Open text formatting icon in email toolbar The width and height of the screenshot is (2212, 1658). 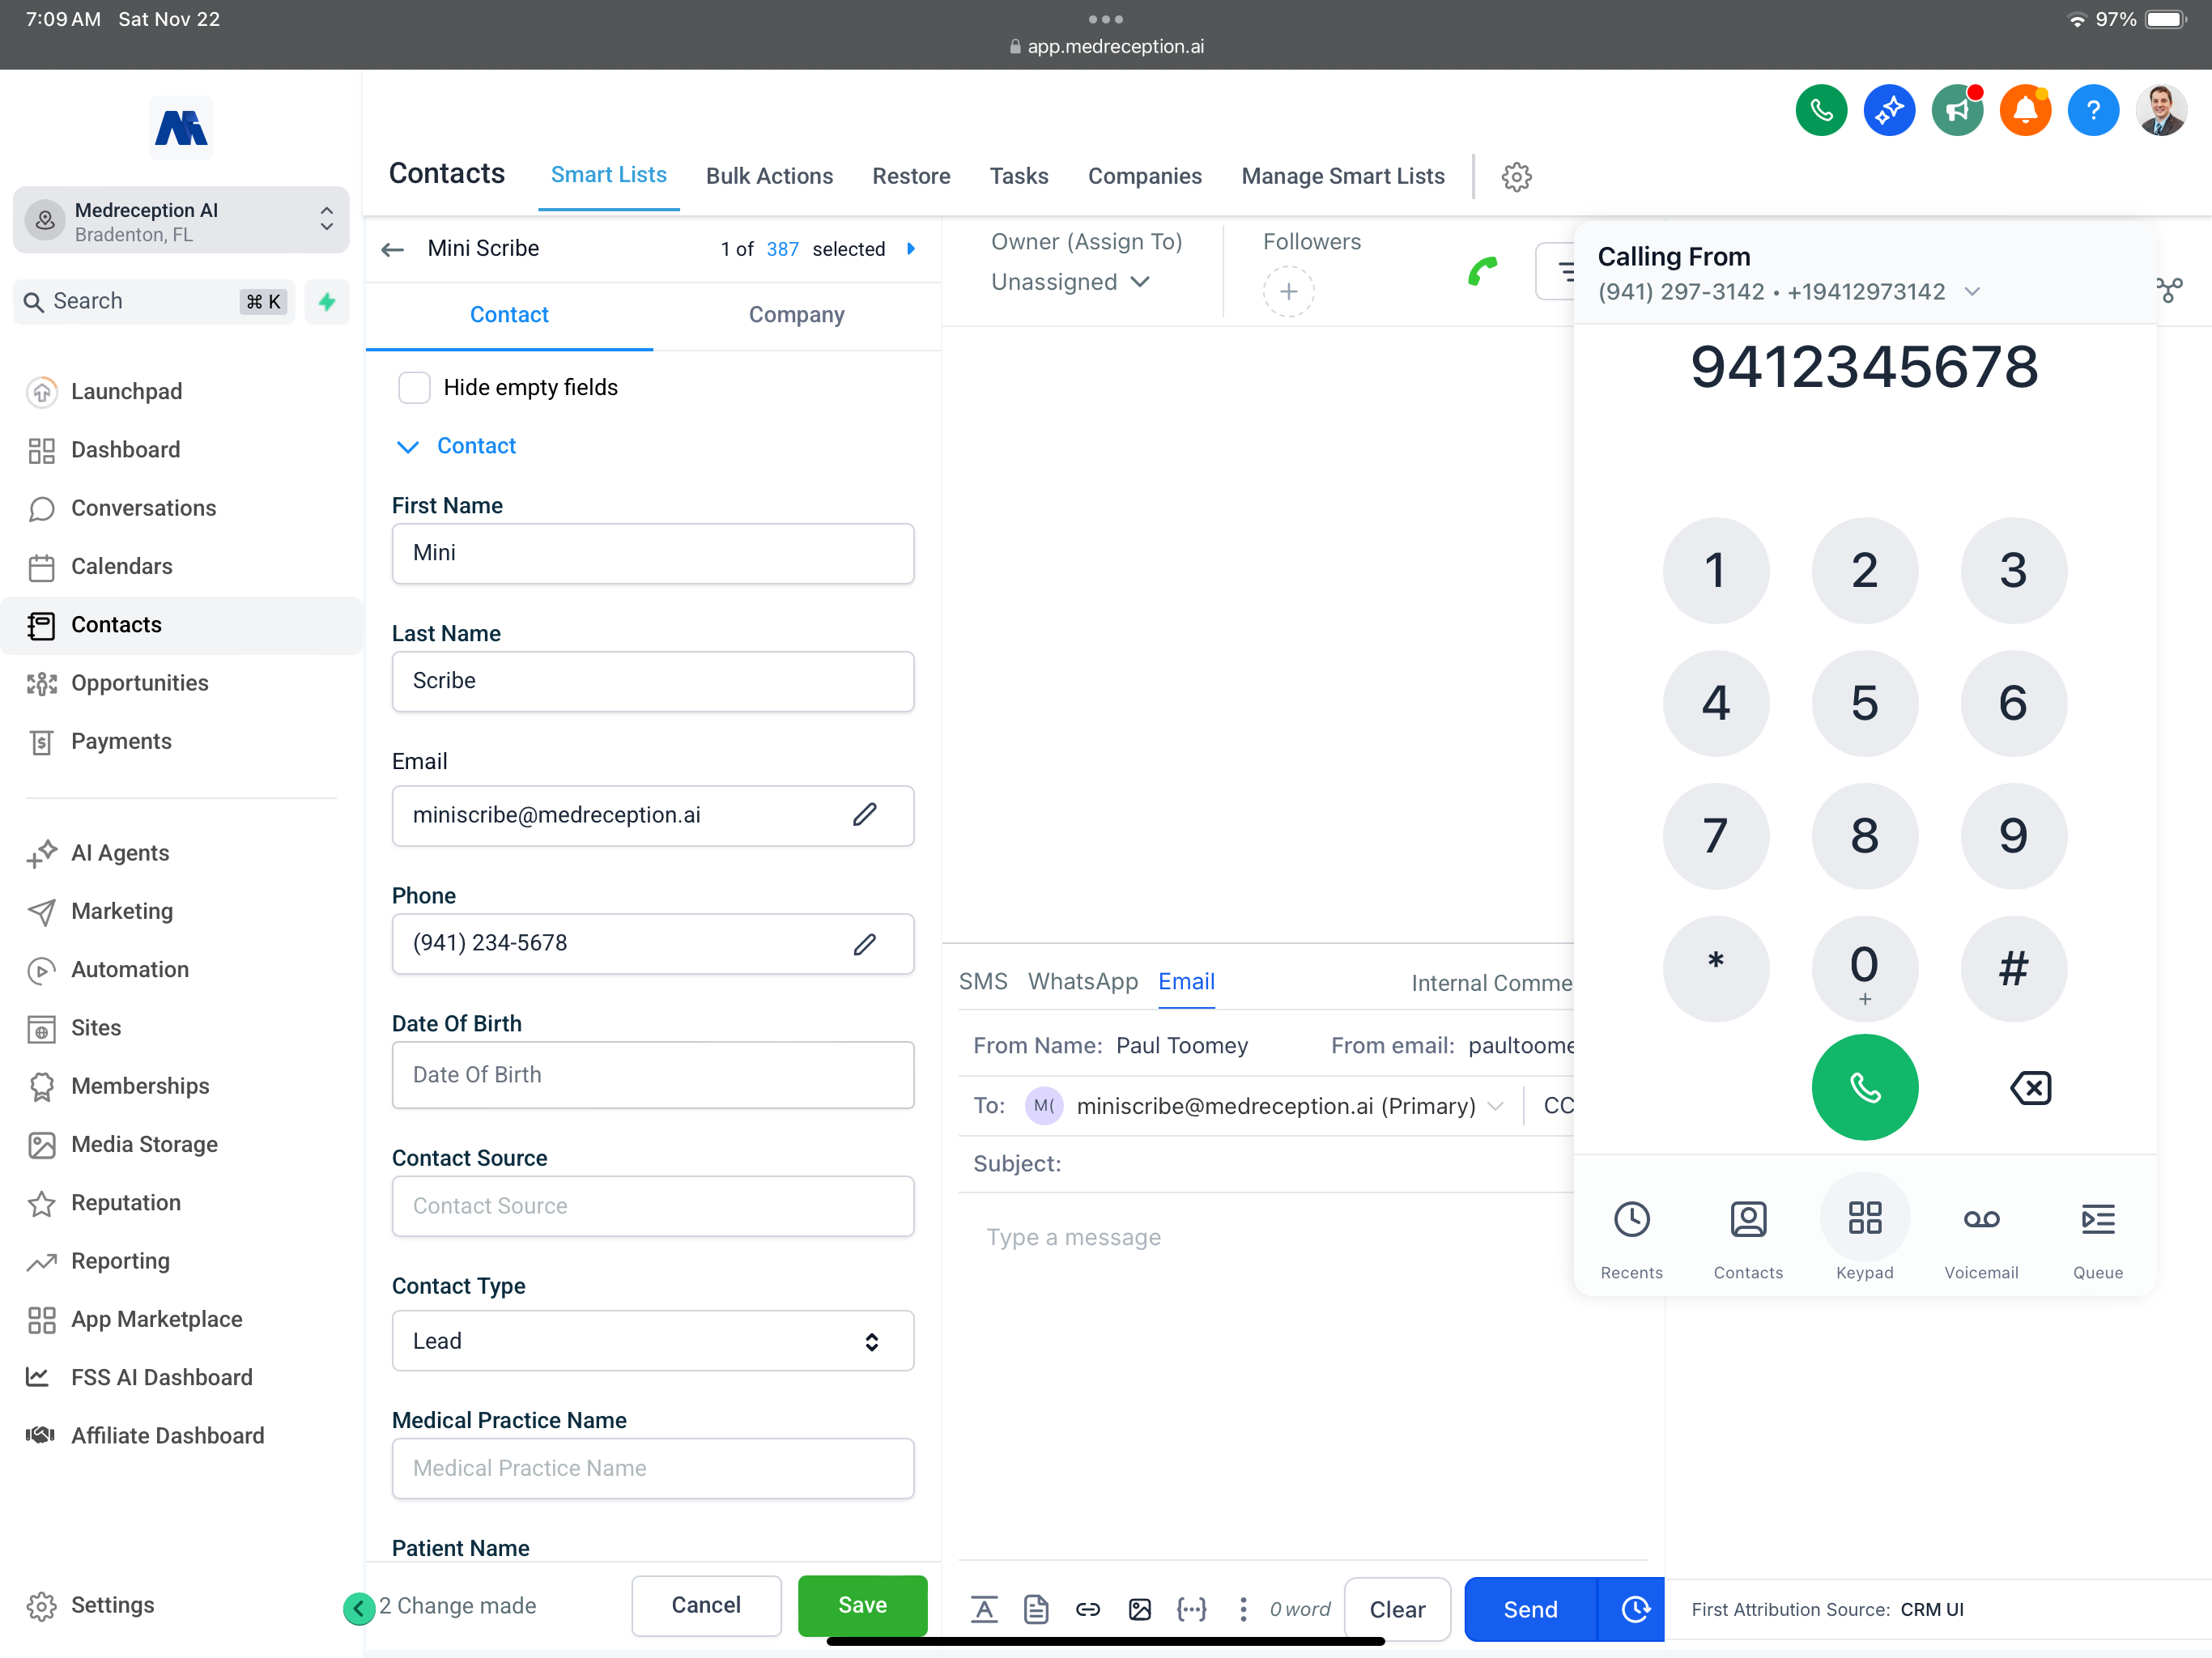984,1609
